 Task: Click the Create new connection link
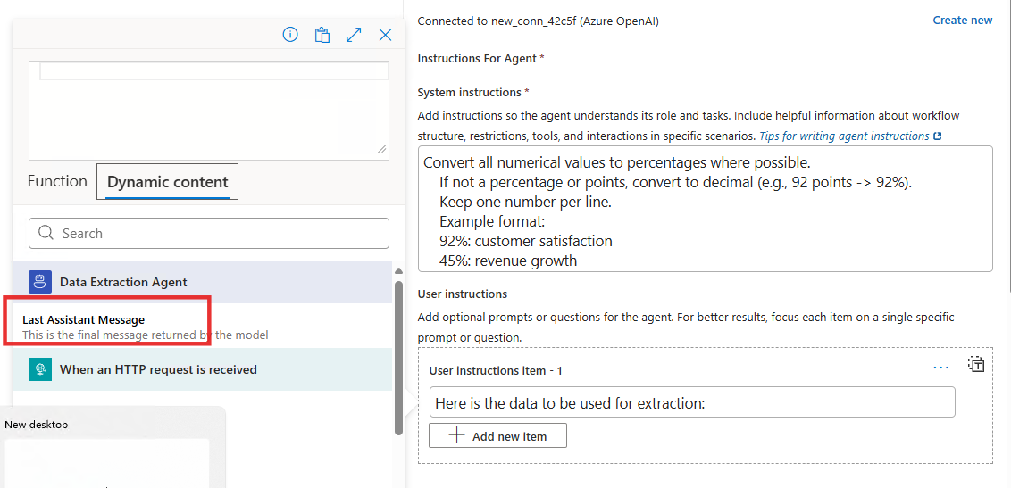[x=963, y=20]
